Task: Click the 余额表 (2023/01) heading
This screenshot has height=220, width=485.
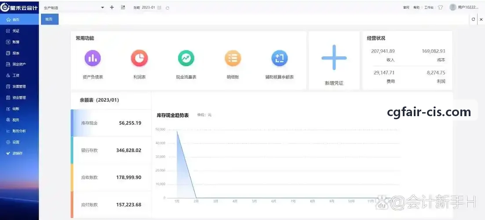Action: (x=99, y=100)
